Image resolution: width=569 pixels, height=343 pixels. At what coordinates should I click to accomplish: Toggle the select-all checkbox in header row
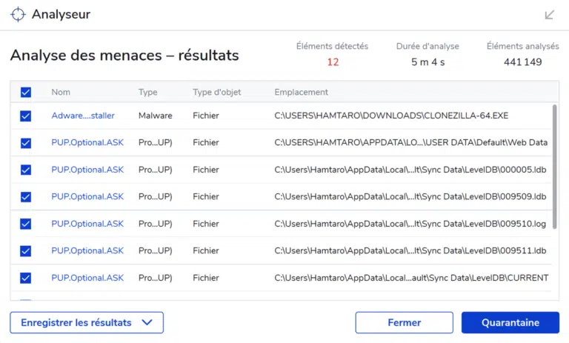[x=26, y=92]
